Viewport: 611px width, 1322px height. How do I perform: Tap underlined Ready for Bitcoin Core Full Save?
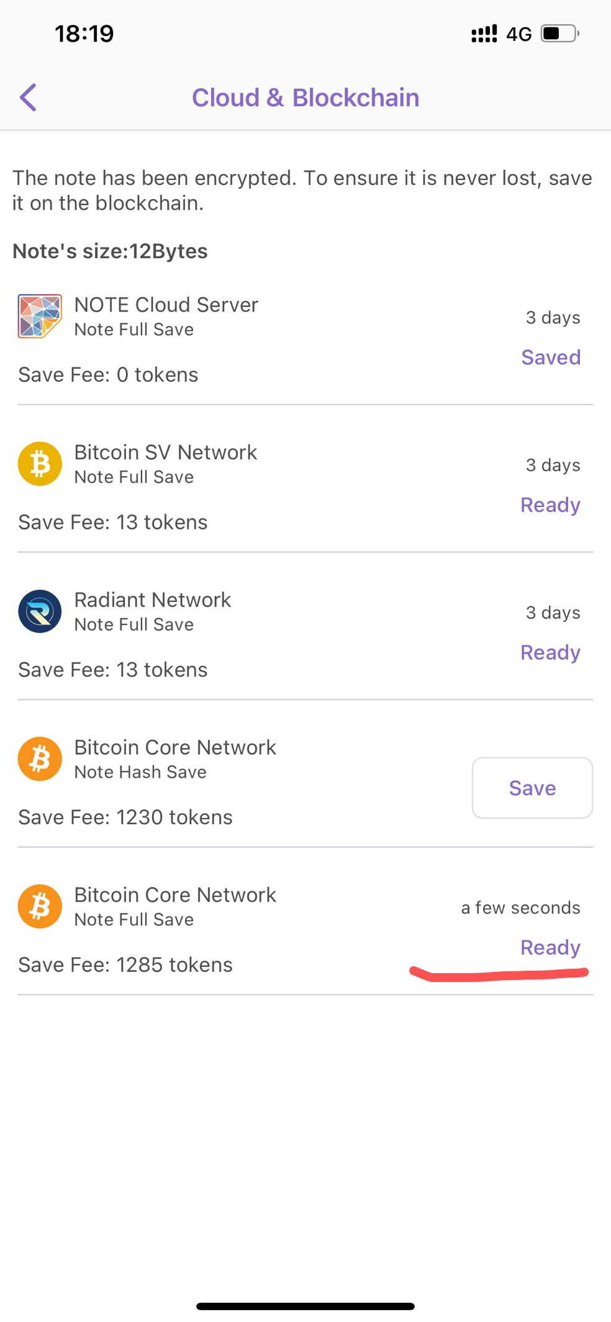click(550, 948)
